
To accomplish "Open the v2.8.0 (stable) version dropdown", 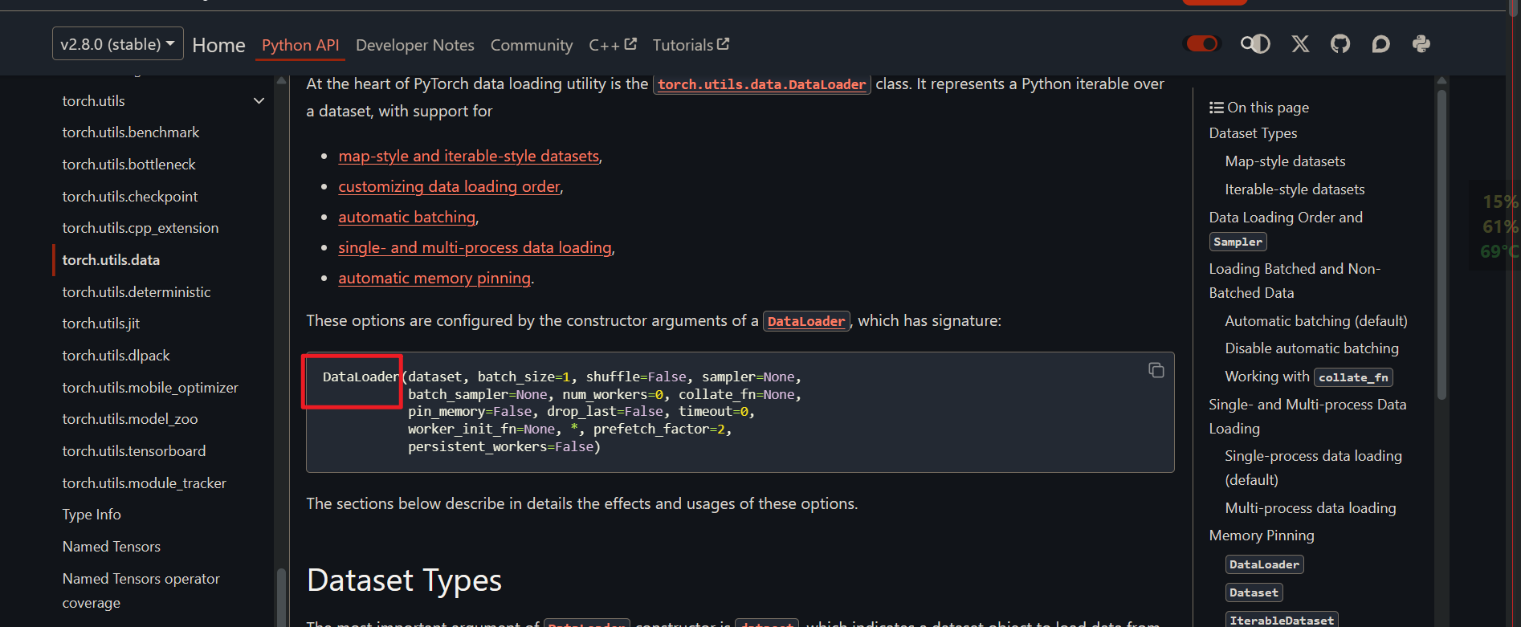I will 118,44.
